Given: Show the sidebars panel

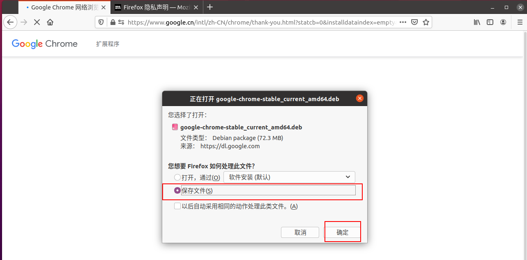Looking at the screenshot, I should pos(490,22).
